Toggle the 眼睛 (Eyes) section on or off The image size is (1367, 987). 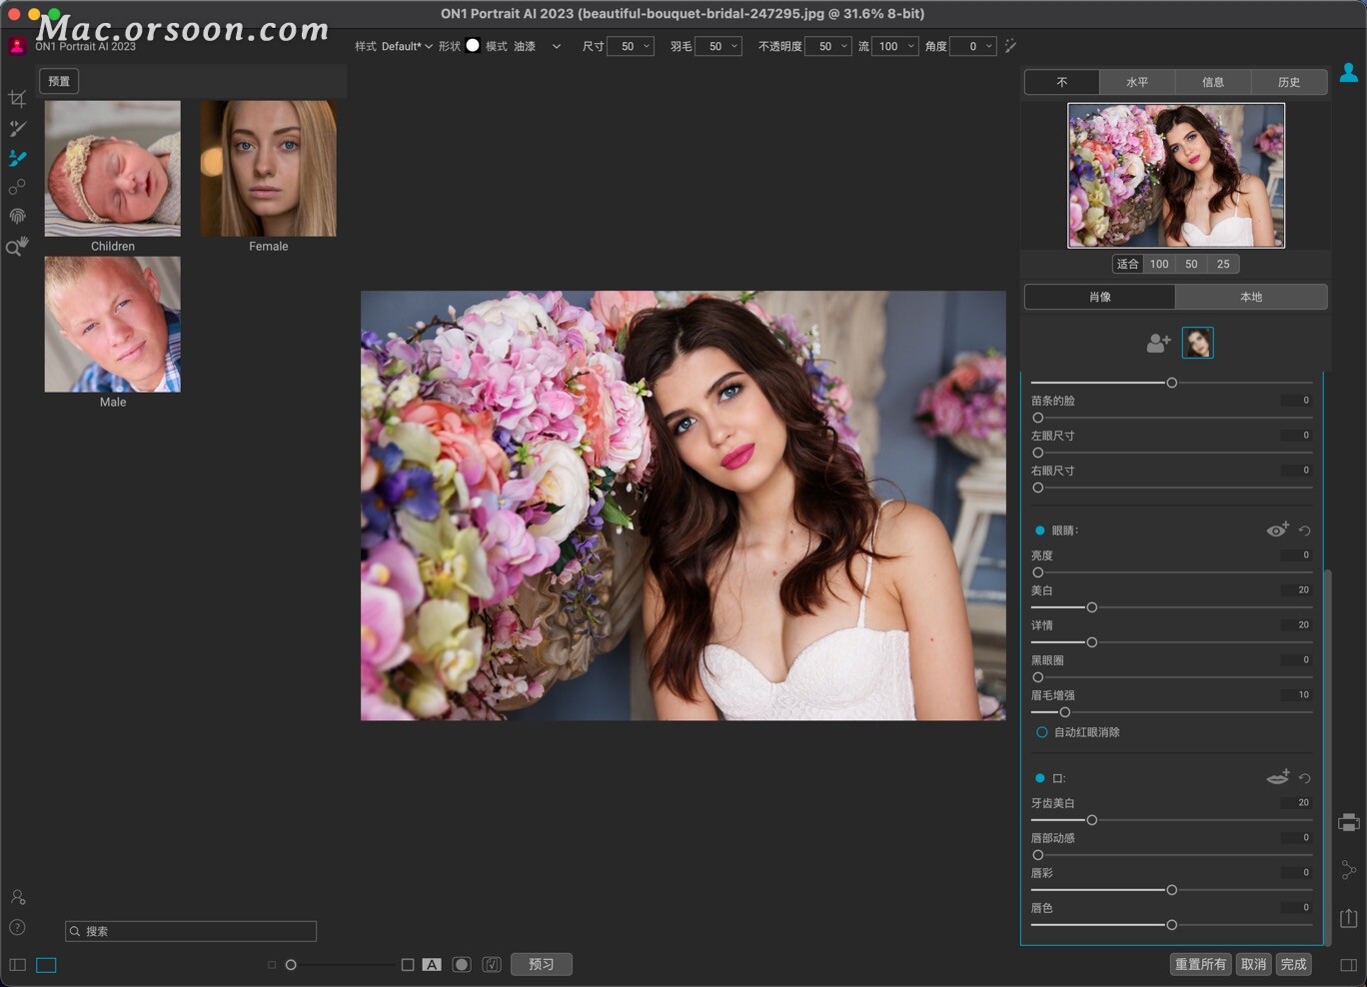point(1039,529)
